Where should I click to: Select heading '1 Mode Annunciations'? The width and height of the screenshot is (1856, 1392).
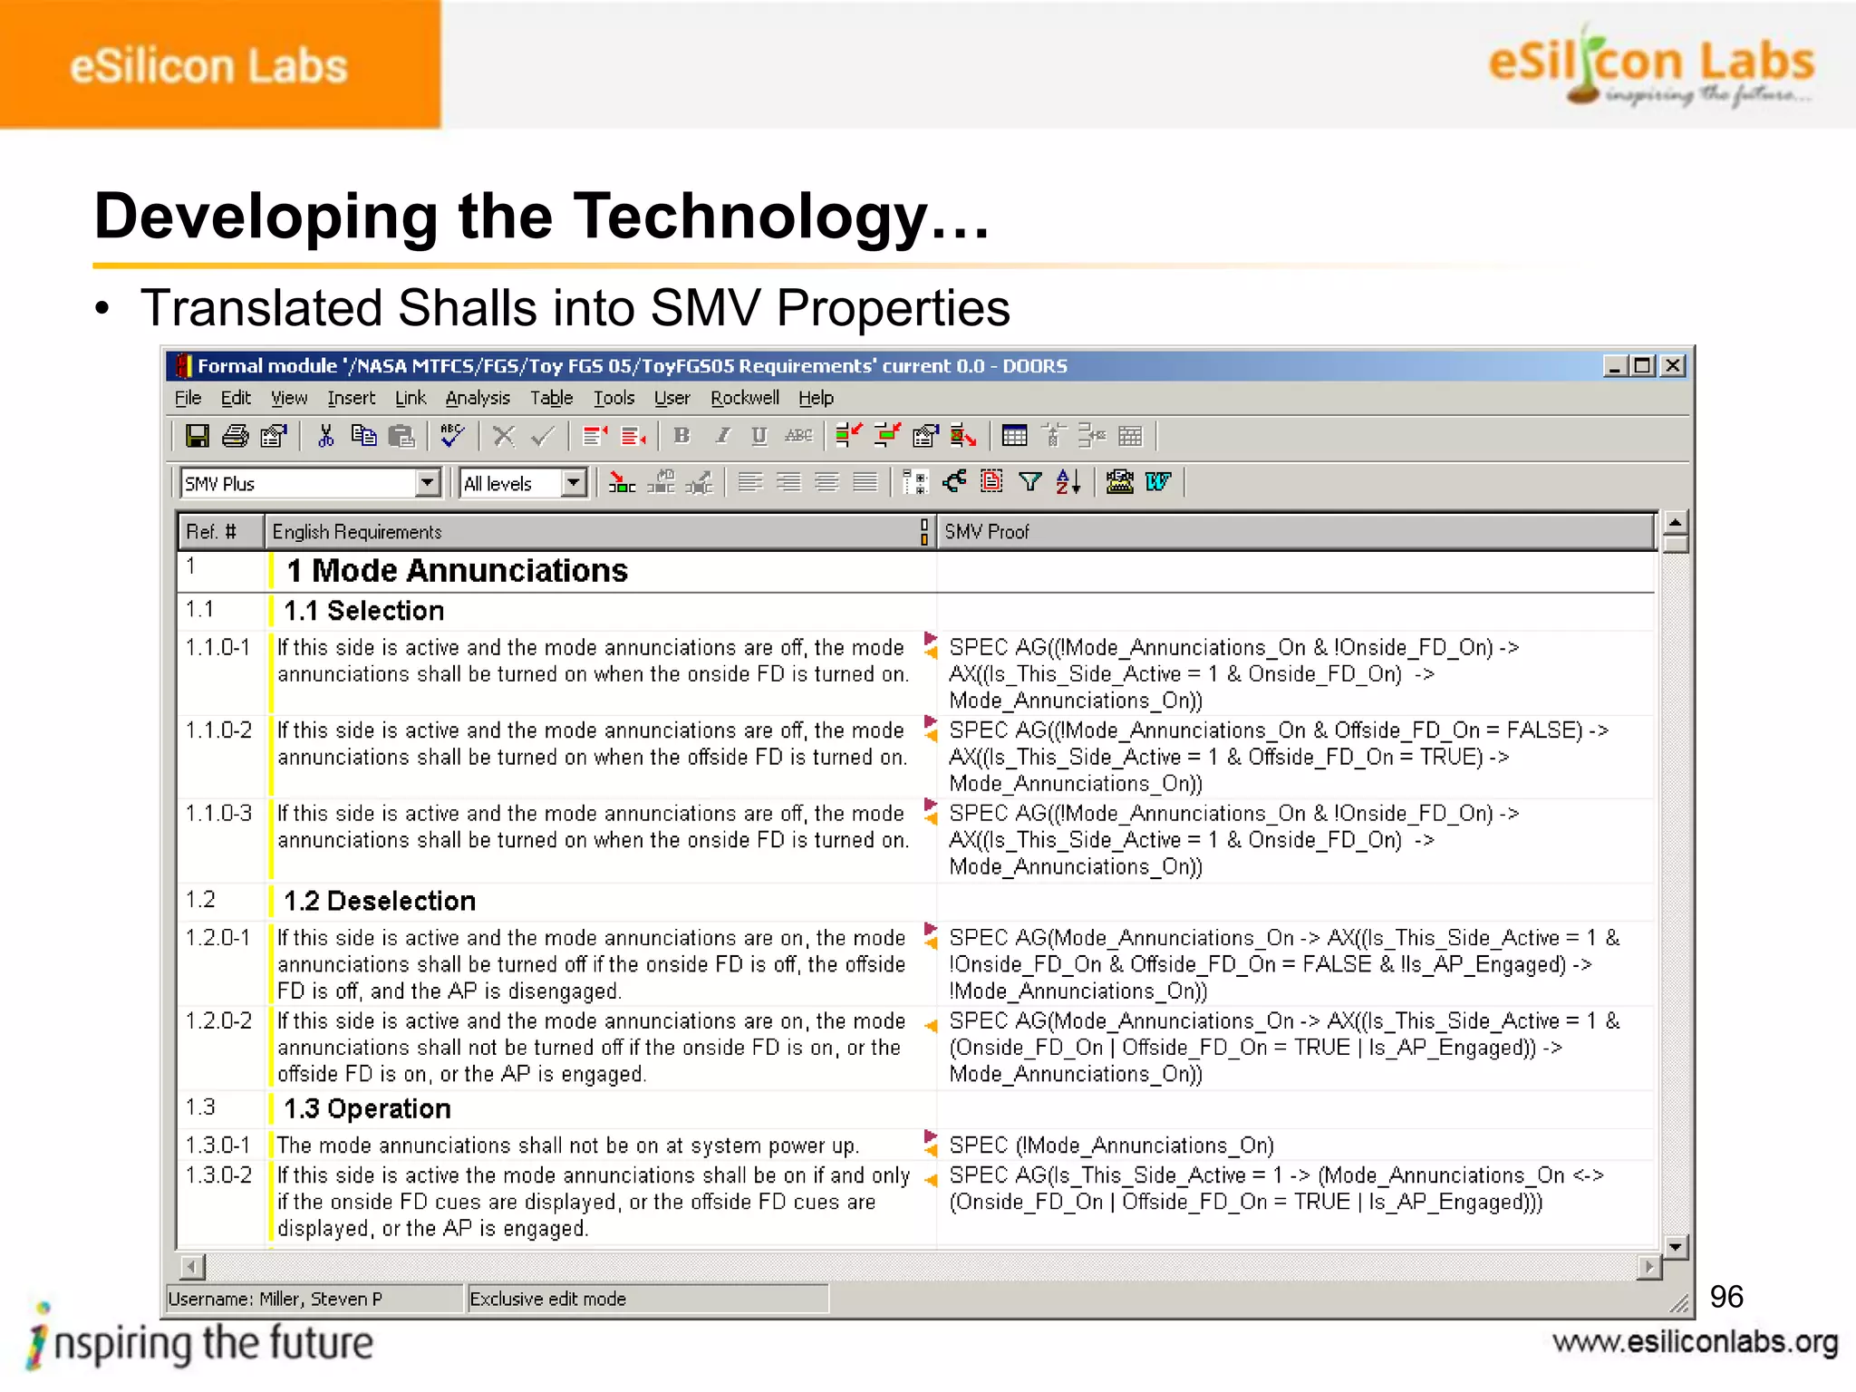457,571
